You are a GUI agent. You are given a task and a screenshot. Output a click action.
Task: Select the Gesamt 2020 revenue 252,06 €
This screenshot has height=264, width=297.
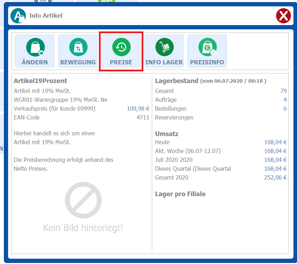click(275, 177)
